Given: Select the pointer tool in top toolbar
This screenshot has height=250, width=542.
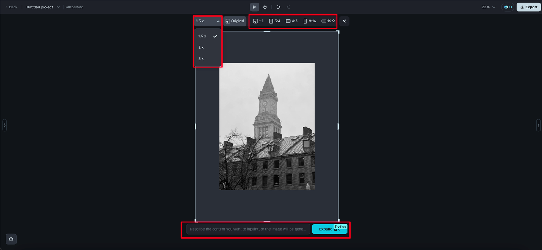Looking at the screenshot, I should (254, 7).
